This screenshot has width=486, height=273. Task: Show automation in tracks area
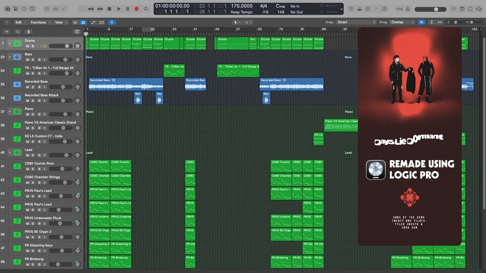click(x=93, y=22)
